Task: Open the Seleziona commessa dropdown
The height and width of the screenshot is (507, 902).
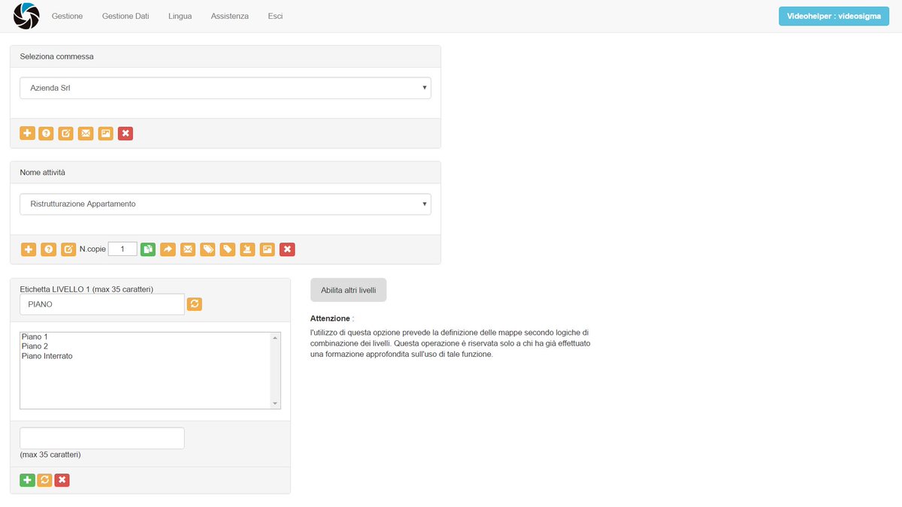Action: coord(225,88)
